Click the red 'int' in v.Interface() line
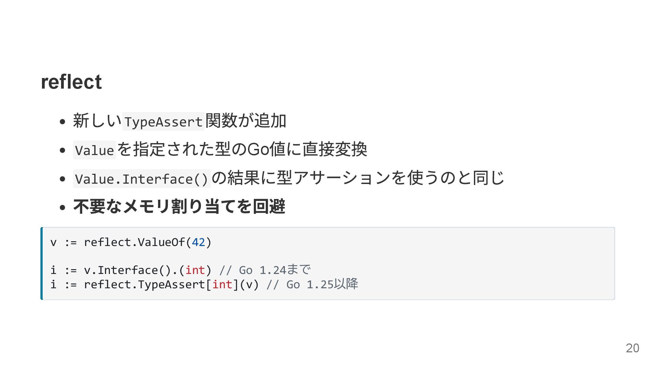This screenshot has height=368, width=655. 195,270
